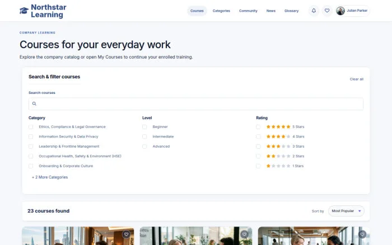Click the 'Sort by' label
This screenshot has width=392, height=245.
click(318, 211)
